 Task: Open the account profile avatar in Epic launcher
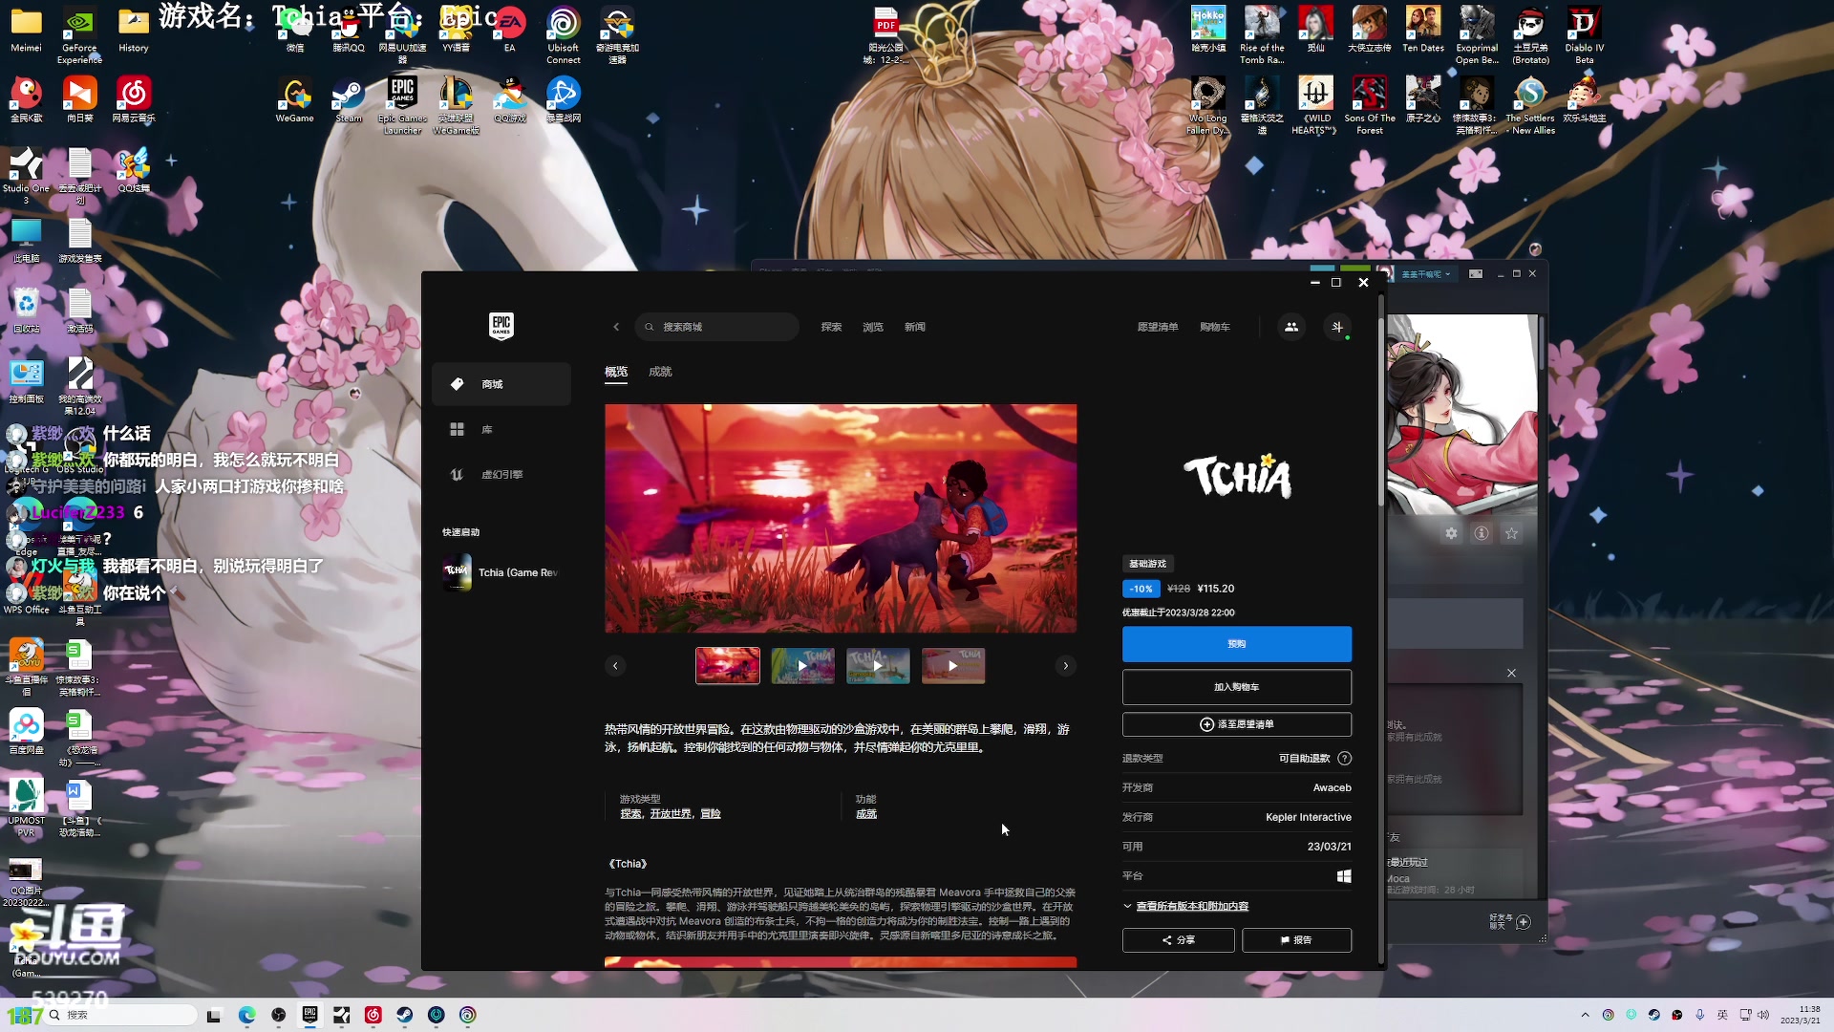pyautogui.click(x=1337, y=327)
